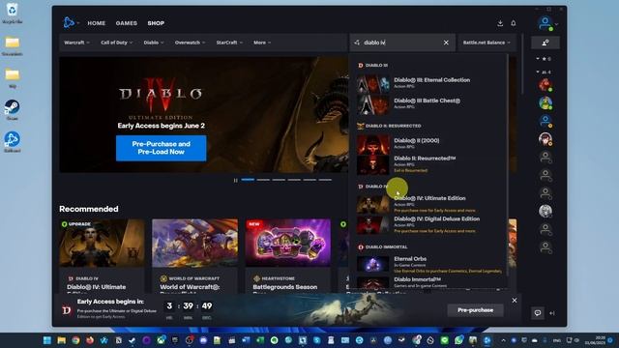This screenshot has width=619, height=348.
Task: Open World of Warcraft recommended card thumbnail
Action: (195, 243)
